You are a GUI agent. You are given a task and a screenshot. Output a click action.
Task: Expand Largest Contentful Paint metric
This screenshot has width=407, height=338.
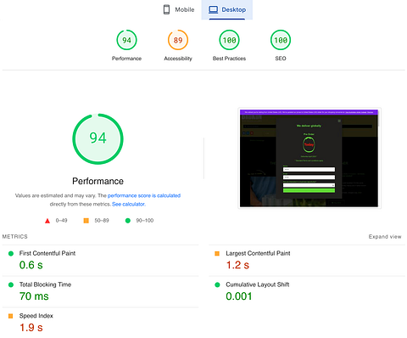click(x=307, y=260)
